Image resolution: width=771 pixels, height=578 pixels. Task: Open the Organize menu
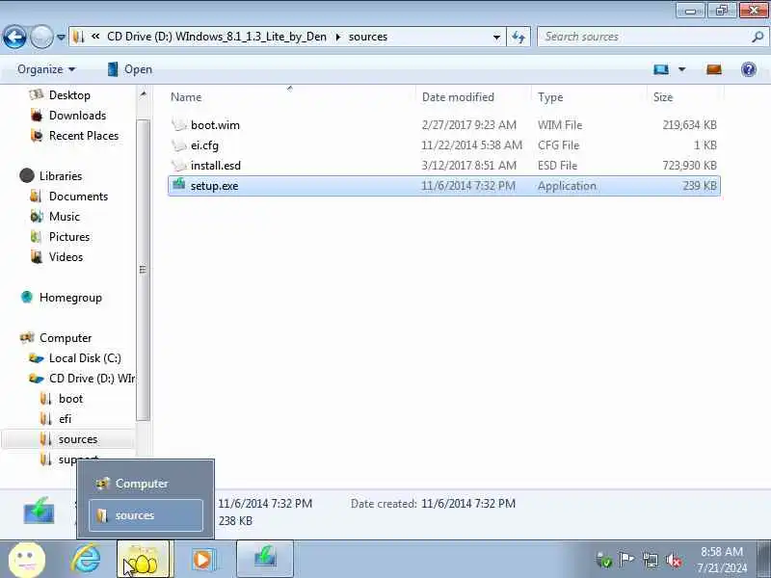[46, 69]
